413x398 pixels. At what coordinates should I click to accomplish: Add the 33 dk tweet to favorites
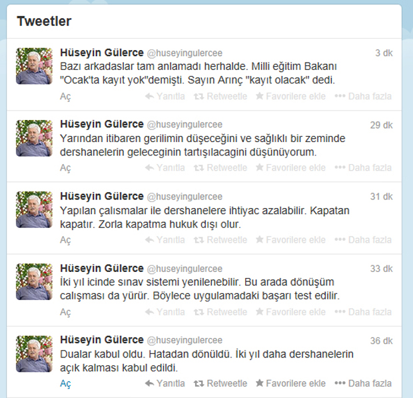pyautogui.click(x=290, y=312)
